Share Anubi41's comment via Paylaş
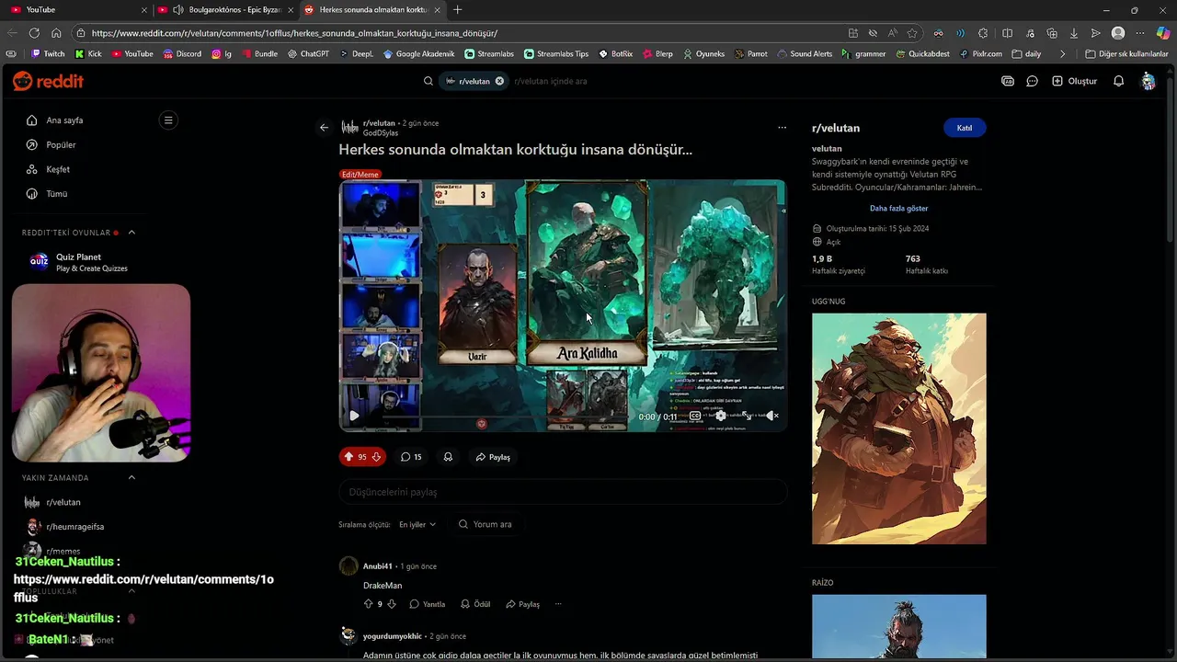The height and width of the screenshot is (662, 1177). point(523,604)
